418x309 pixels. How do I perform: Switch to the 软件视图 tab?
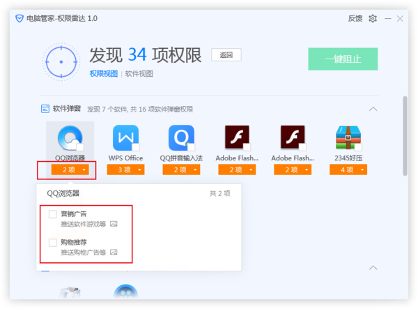[x=139, y=73]
